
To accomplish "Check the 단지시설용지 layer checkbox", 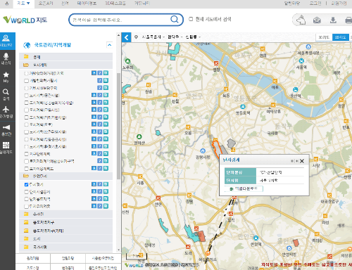I will (26, 192).
